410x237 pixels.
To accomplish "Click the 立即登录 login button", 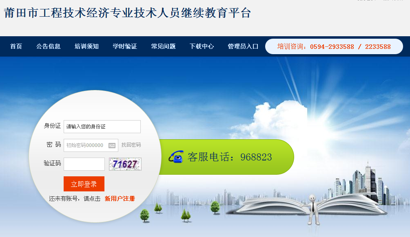I will pyautogui.click(x=84, y=184).
